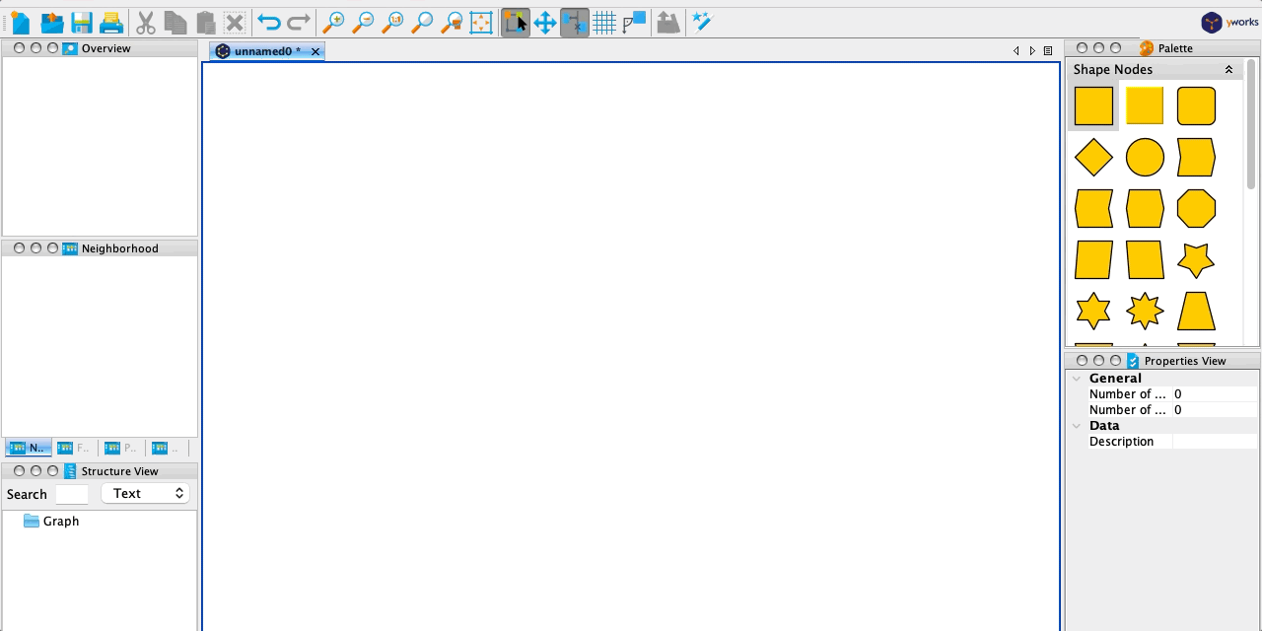Image resolution: width=1262 pixels, height=631 pixels.
Task: Reset zoom to 1:1
Action: 392,22
